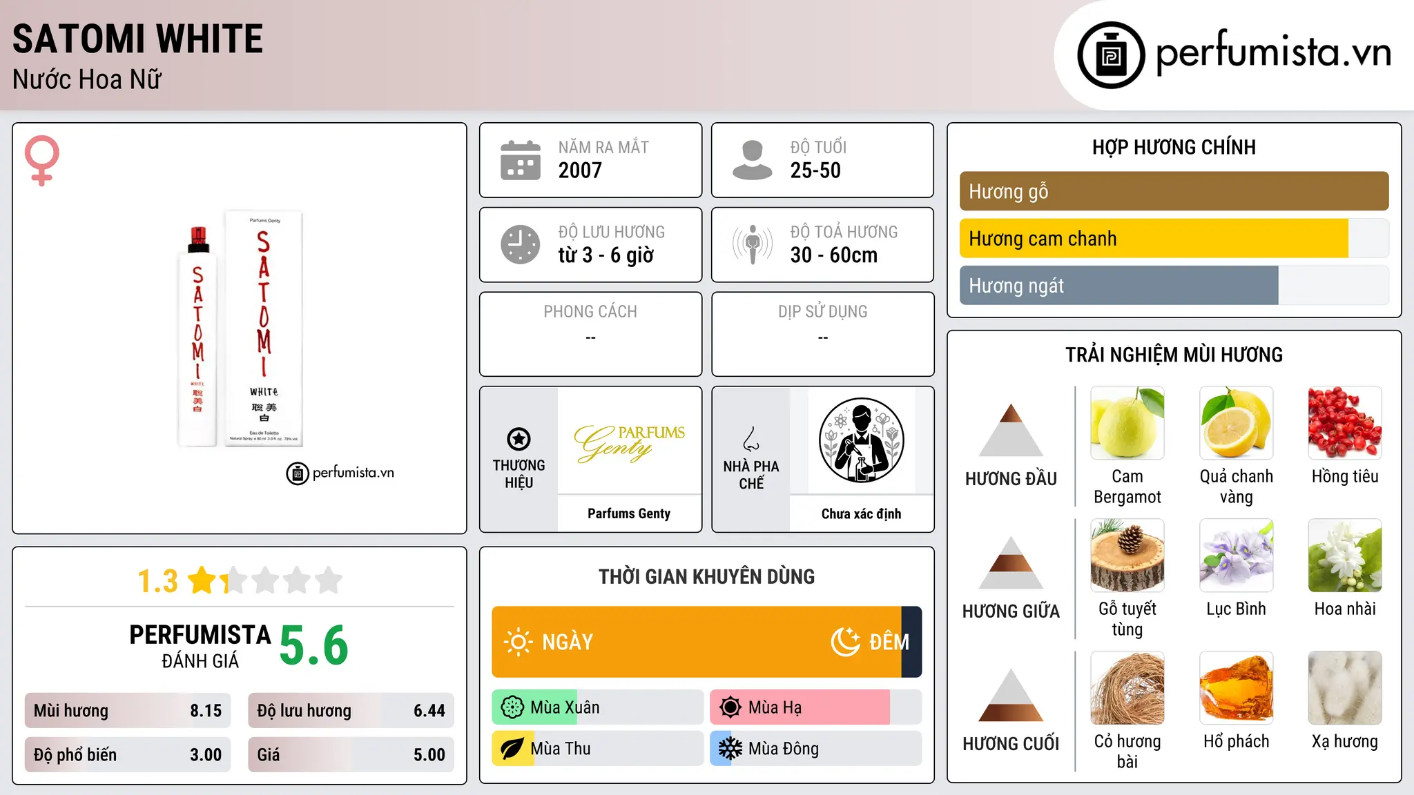Click the Nước Hoa Nữ subtitle

click(x=86, y=79)
